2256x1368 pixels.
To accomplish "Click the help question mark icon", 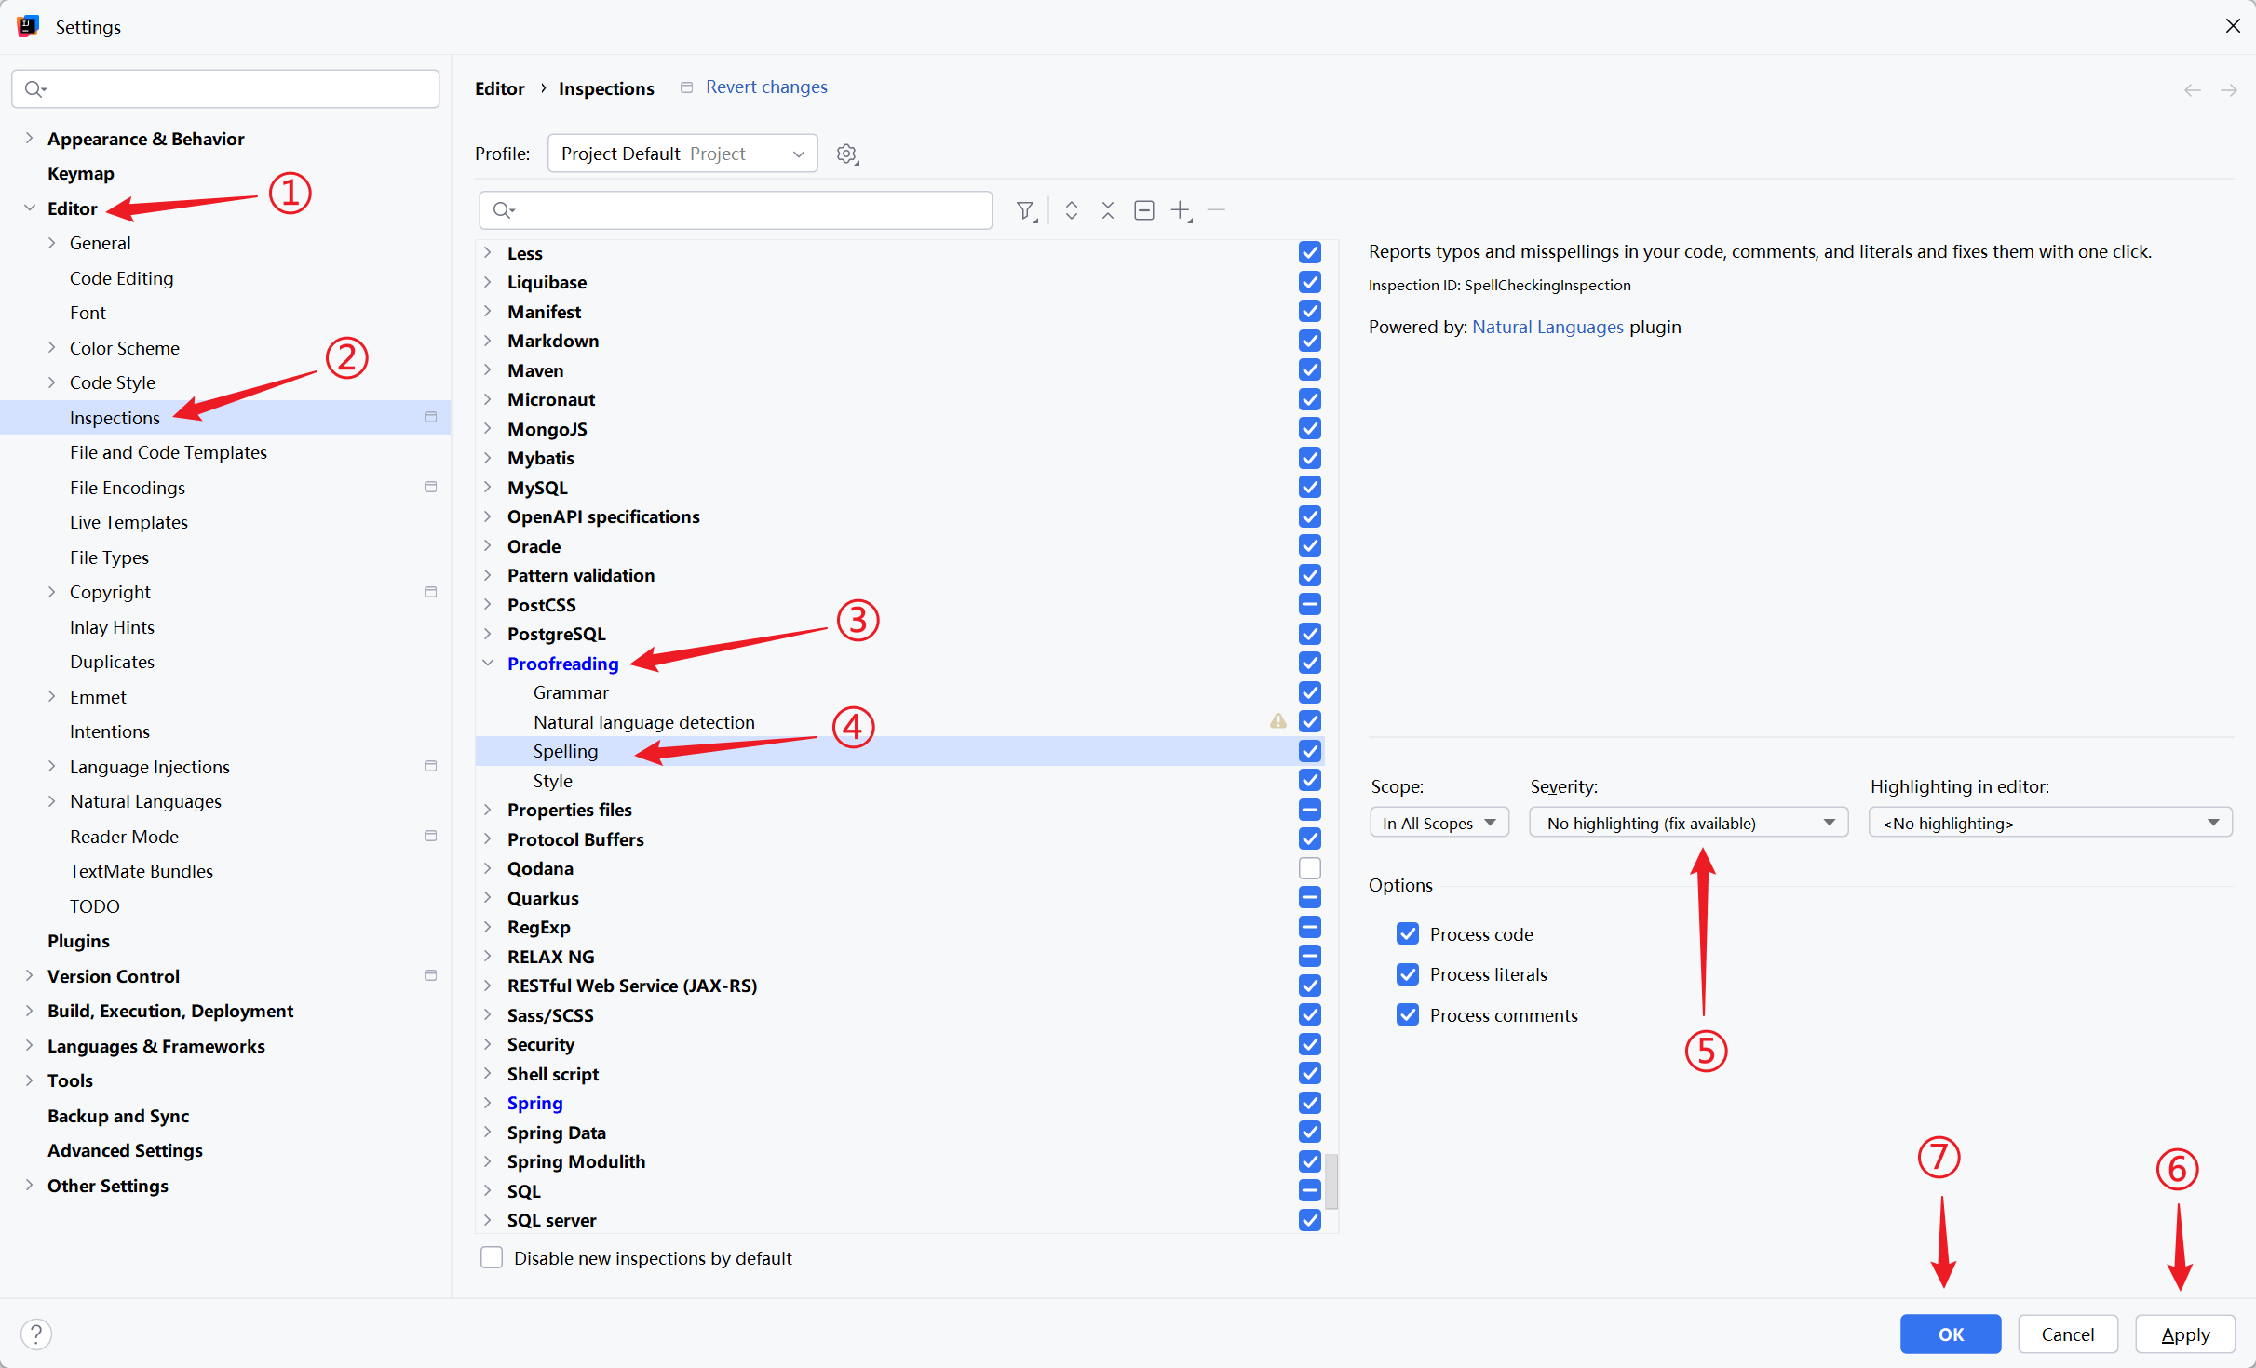I will [35, 1334].
